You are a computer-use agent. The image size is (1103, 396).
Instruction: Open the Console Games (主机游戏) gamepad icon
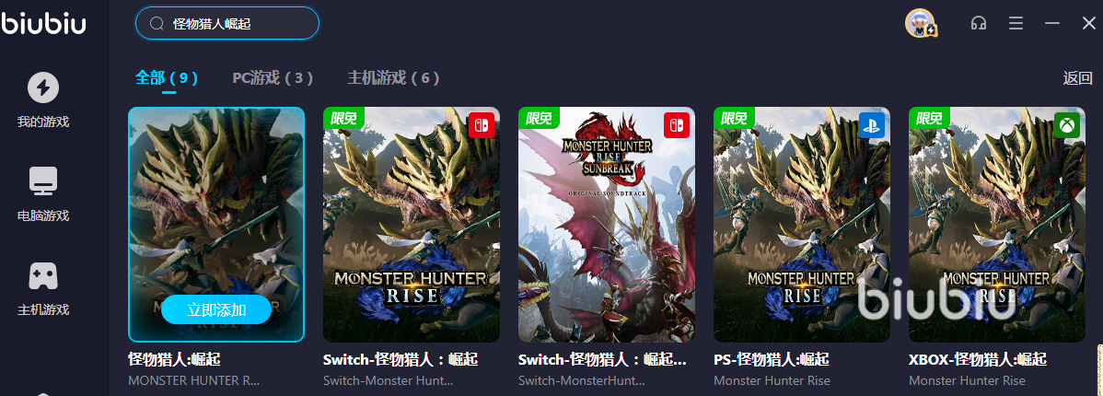pyautogui.click(x=43, y=275)
